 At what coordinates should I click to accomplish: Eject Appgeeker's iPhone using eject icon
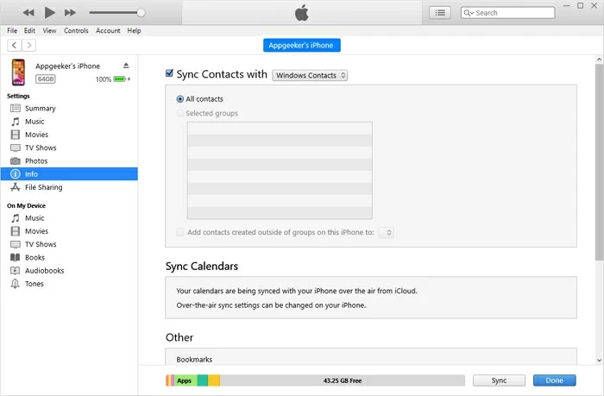[x=126, y=66]
